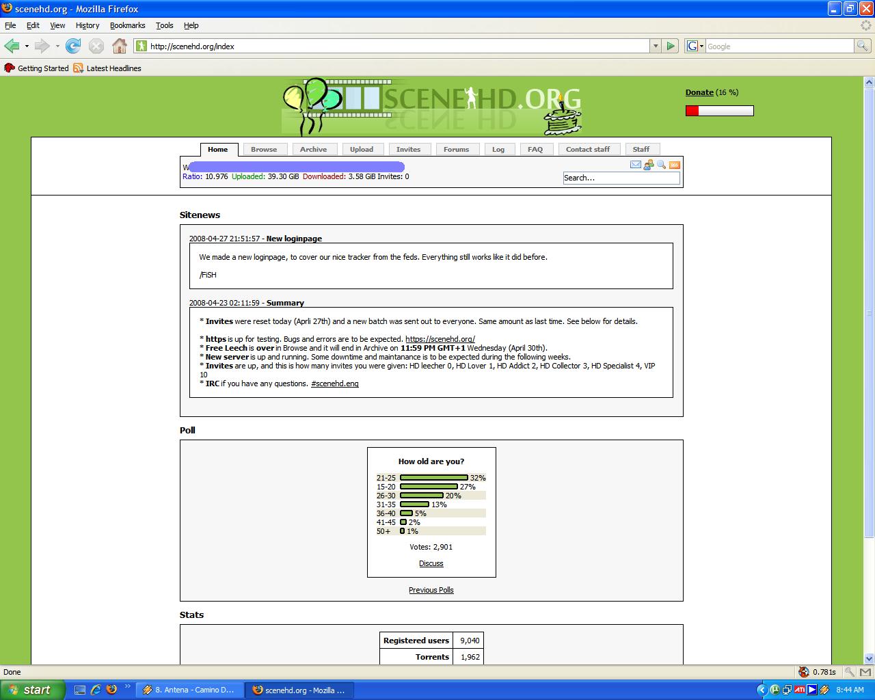Open the Contact staff tab
The width and height of the screenshot is (875, 700).
(588, 150)
